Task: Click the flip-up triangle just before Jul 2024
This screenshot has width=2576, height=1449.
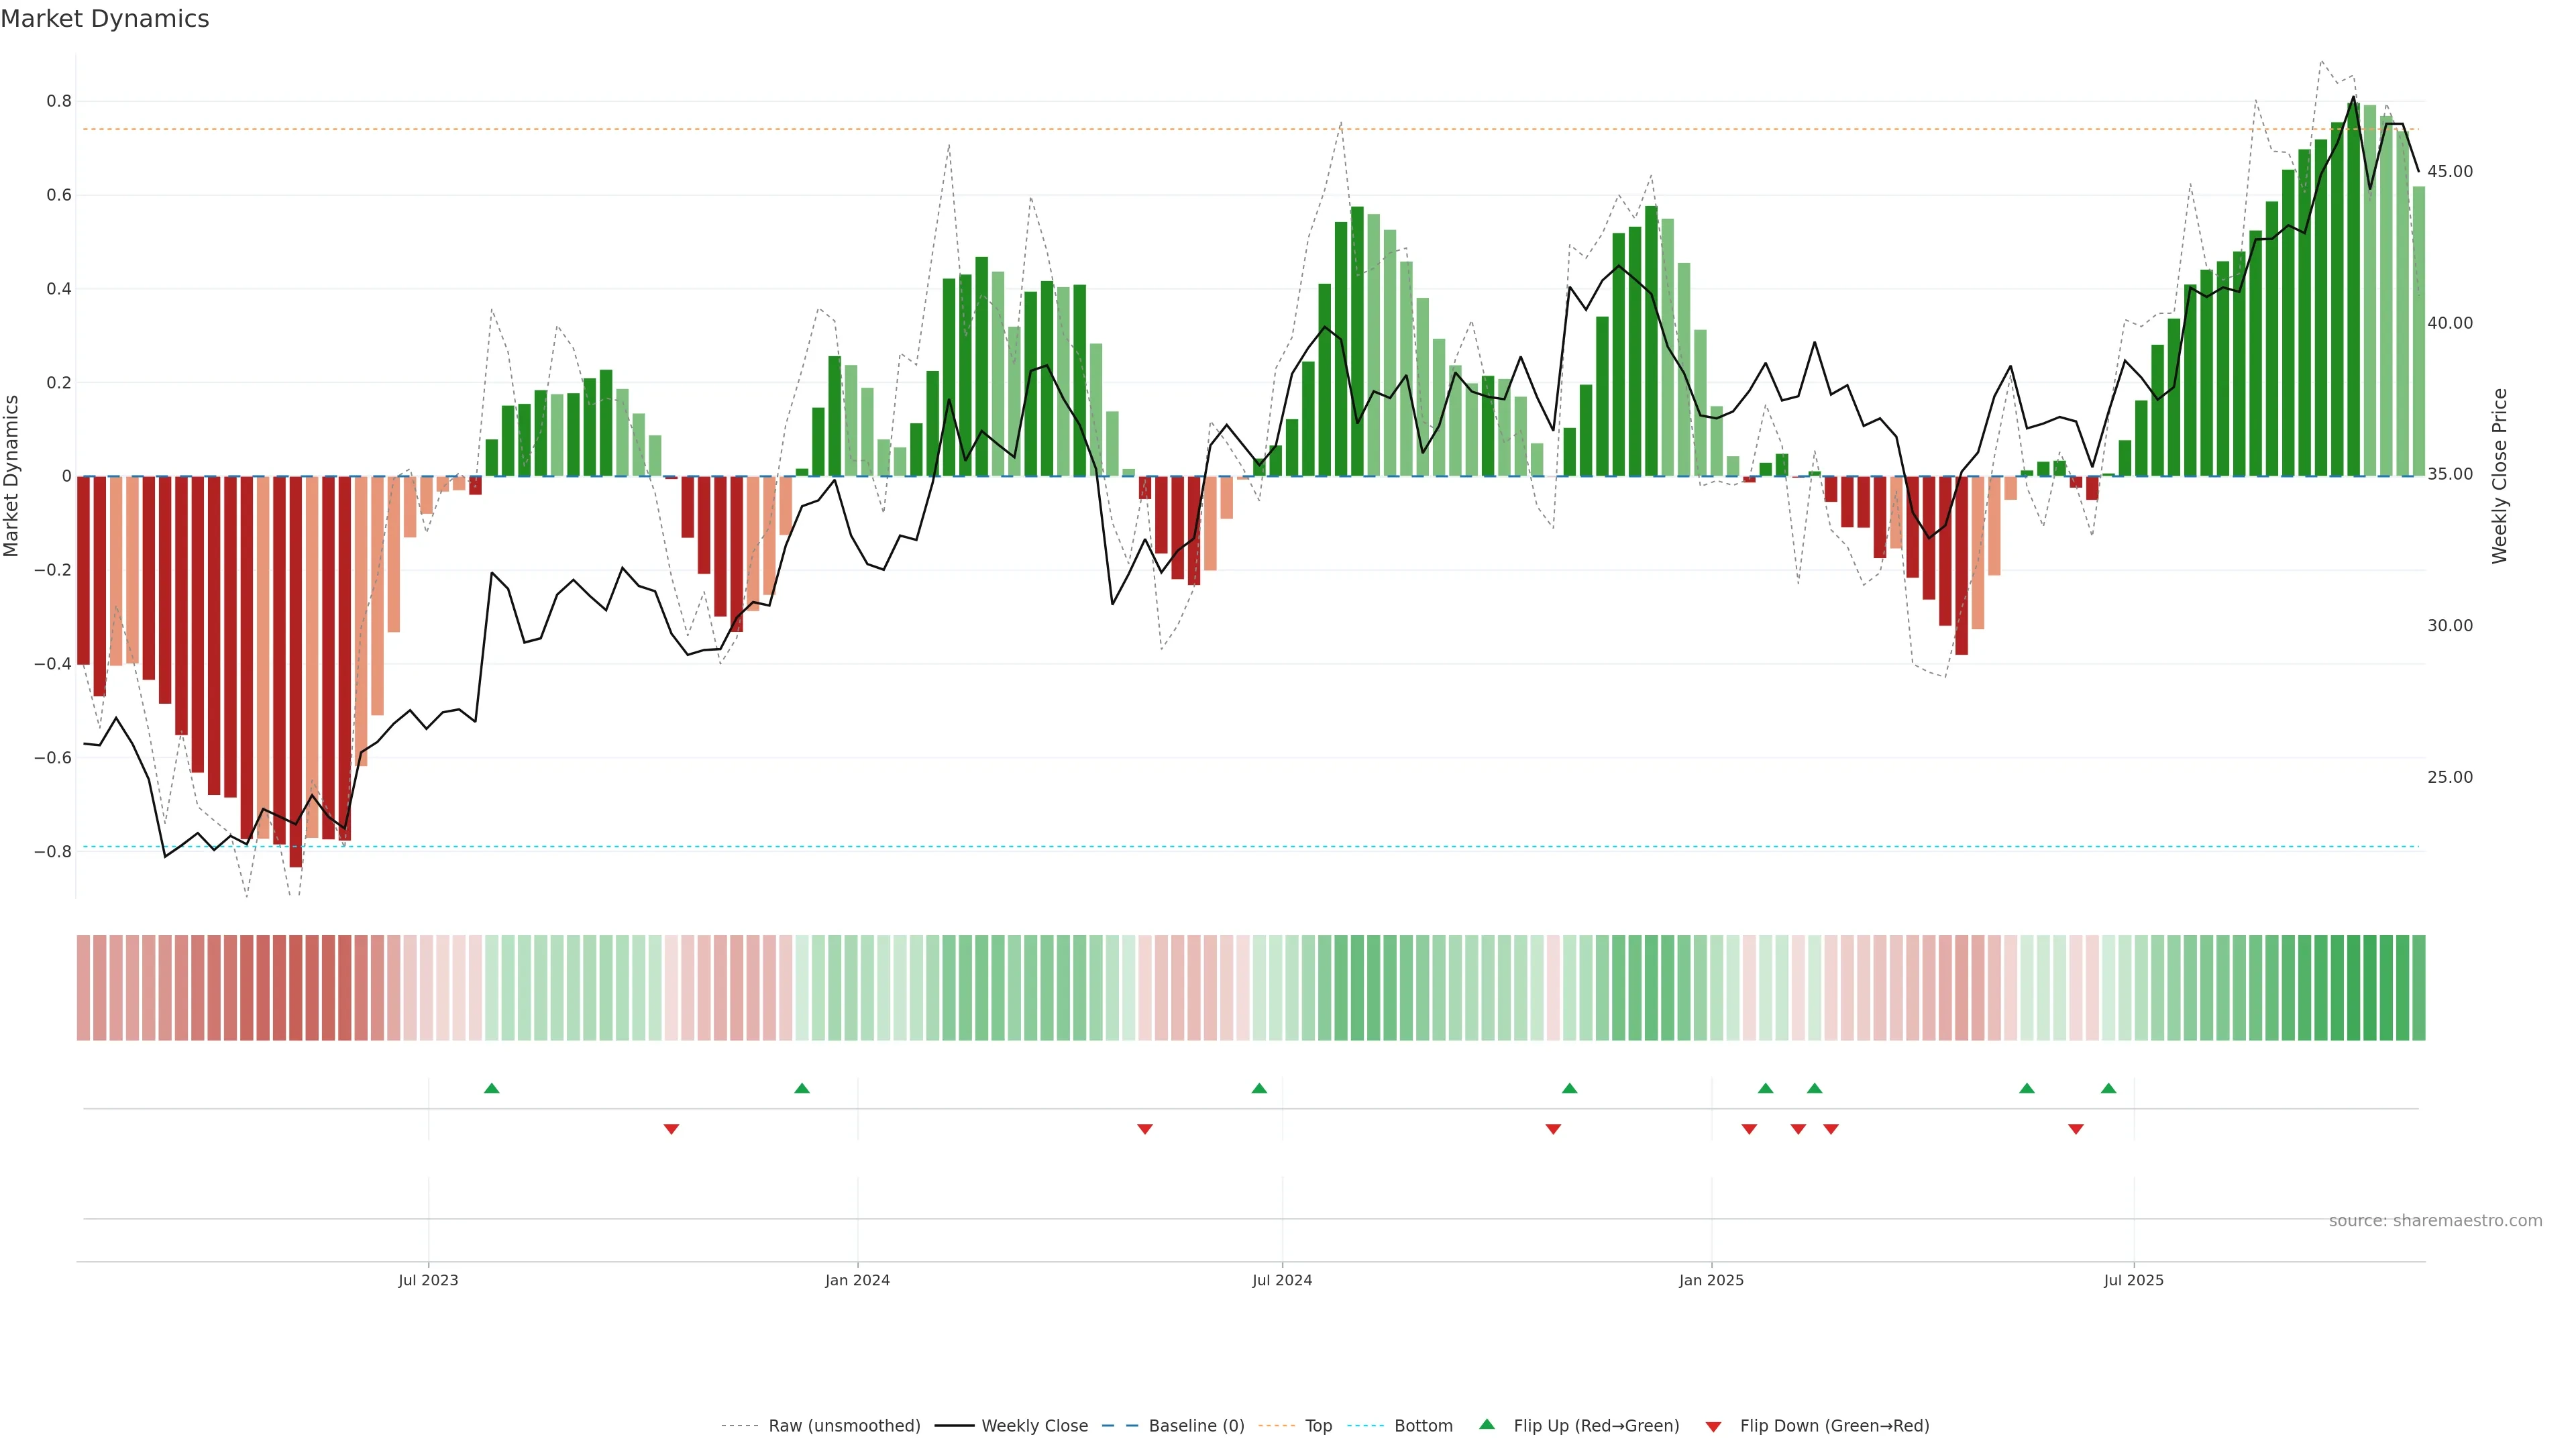Action: [1259, 1088]
